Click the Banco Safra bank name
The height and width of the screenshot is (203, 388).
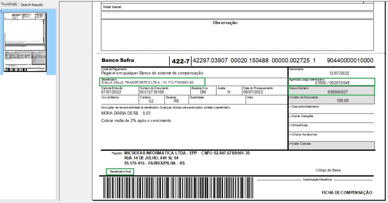(118, 60)
